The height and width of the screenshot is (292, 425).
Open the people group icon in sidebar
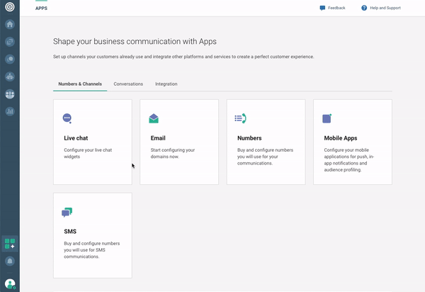10,94
